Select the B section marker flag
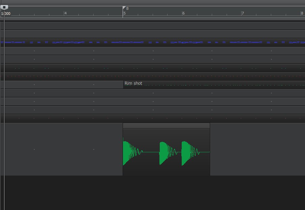 pyautogui.click(x=124, y=8)
